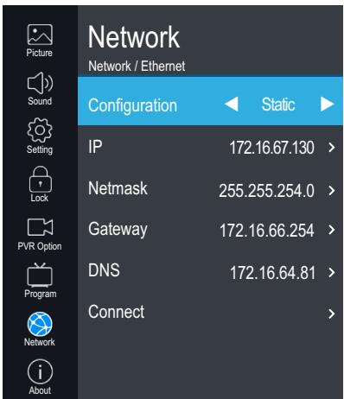Expand the Netmask row chevron
The width and height of the screenshot is (344, 399).
[332, 190]
